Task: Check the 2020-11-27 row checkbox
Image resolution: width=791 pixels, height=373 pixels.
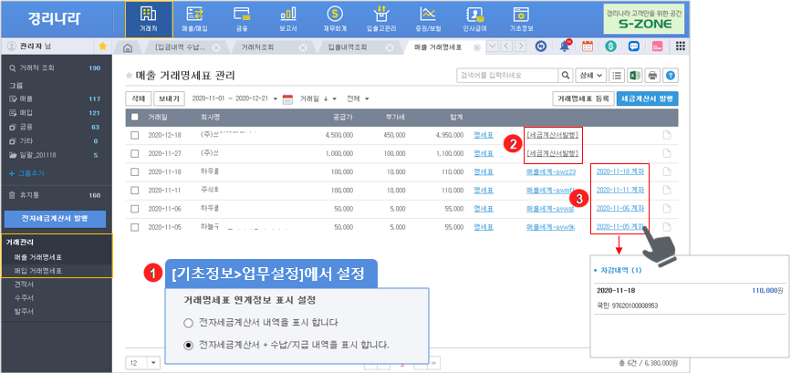Action: tap(135, 153)
